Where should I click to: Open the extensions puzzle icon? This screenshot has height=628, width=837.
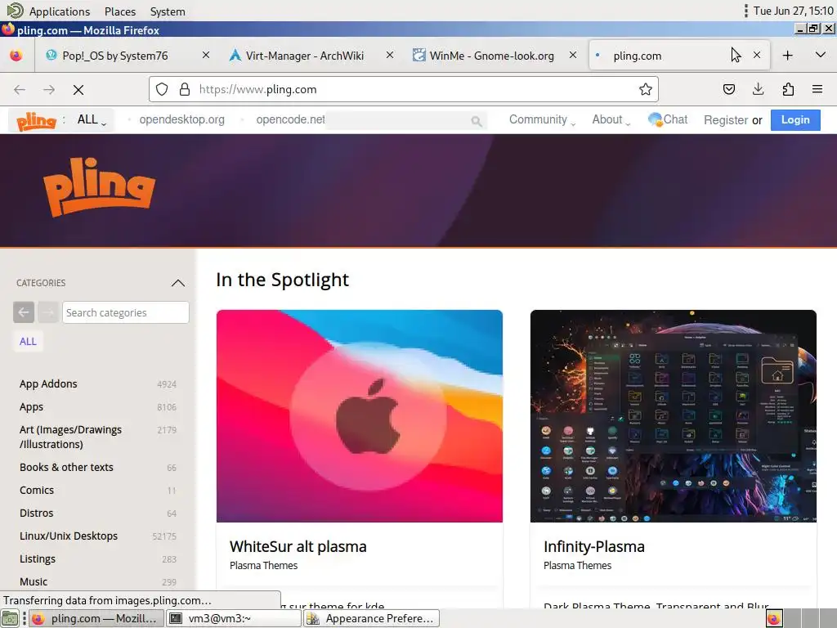(788, 89)
